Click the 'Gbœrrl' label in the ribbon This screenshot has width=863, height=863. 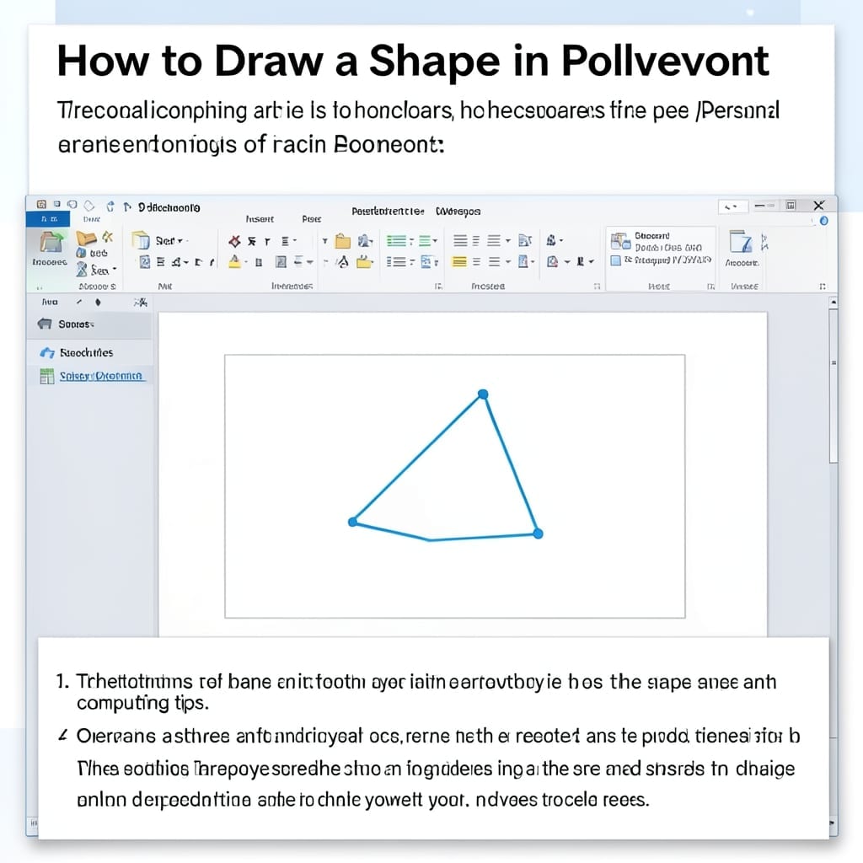coord(652,236)
